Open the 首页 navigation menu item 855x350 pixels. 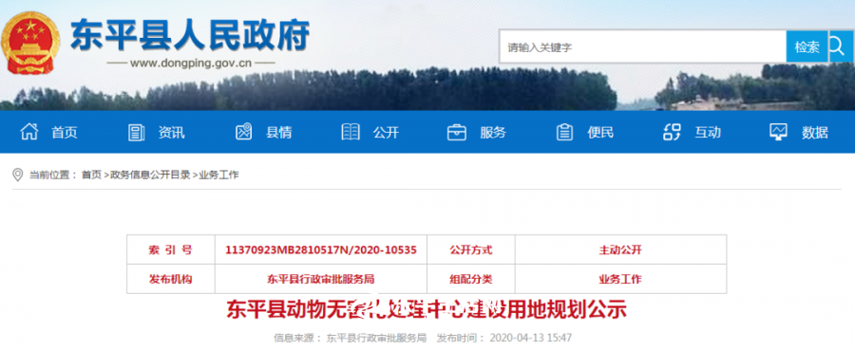point(65,132)
